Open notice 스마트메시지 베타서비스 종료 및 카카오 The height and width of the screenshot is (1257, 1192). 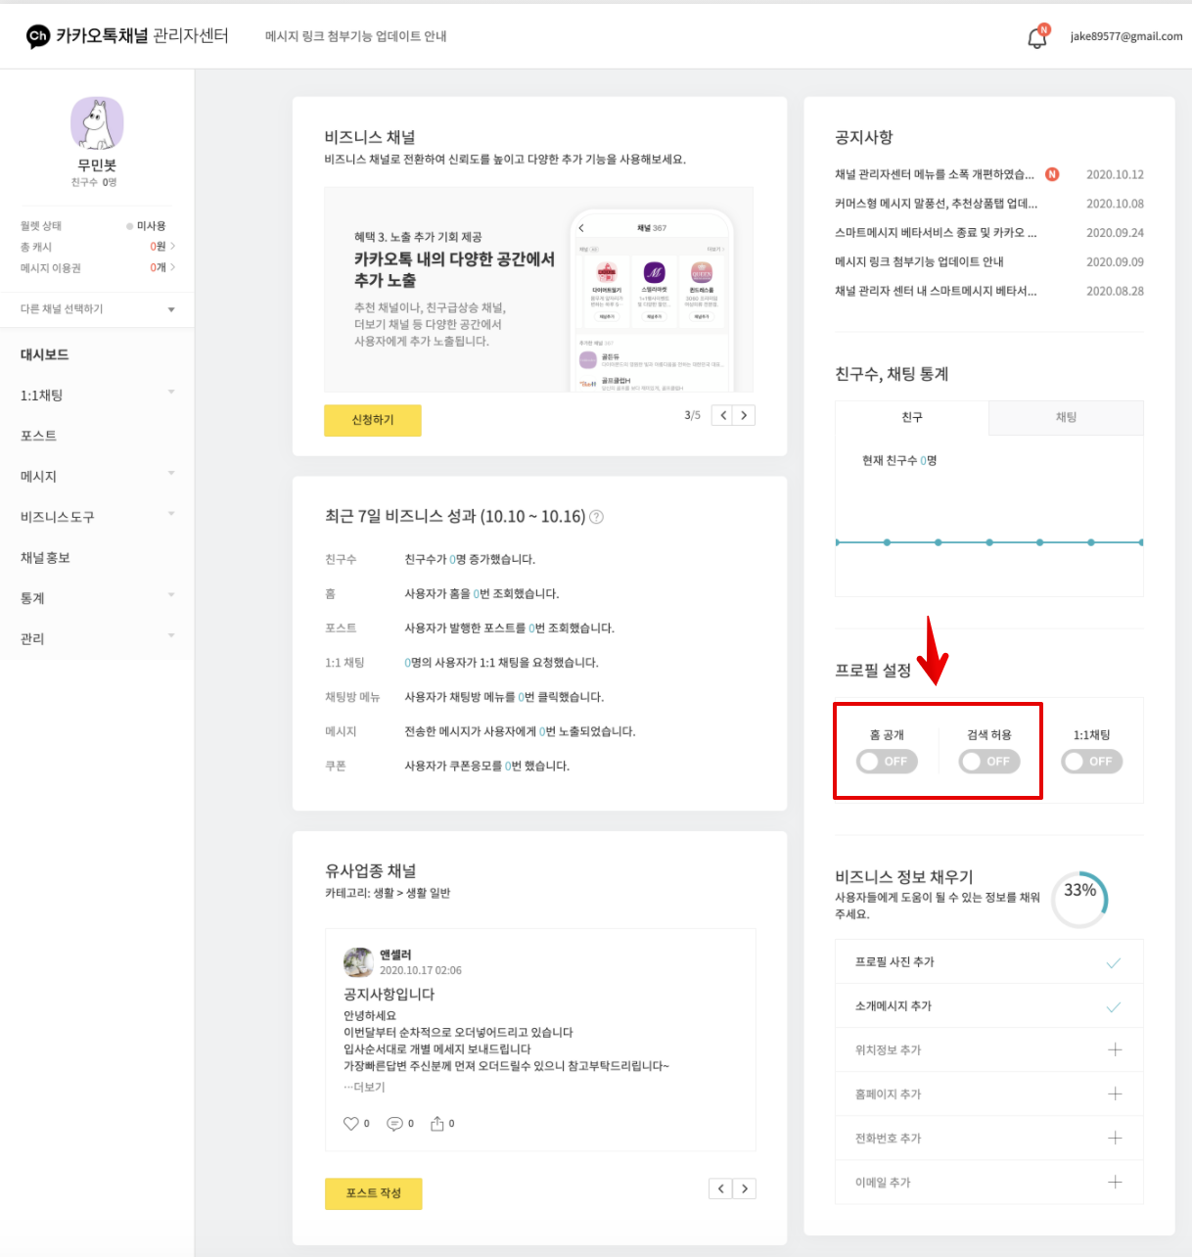(x=936, y=233)
